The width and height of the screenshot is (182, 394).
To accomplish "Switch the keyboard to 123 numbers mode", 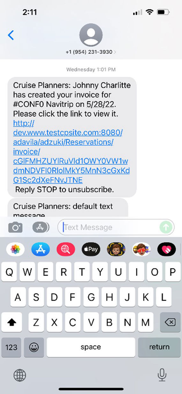I will point(11,347).
